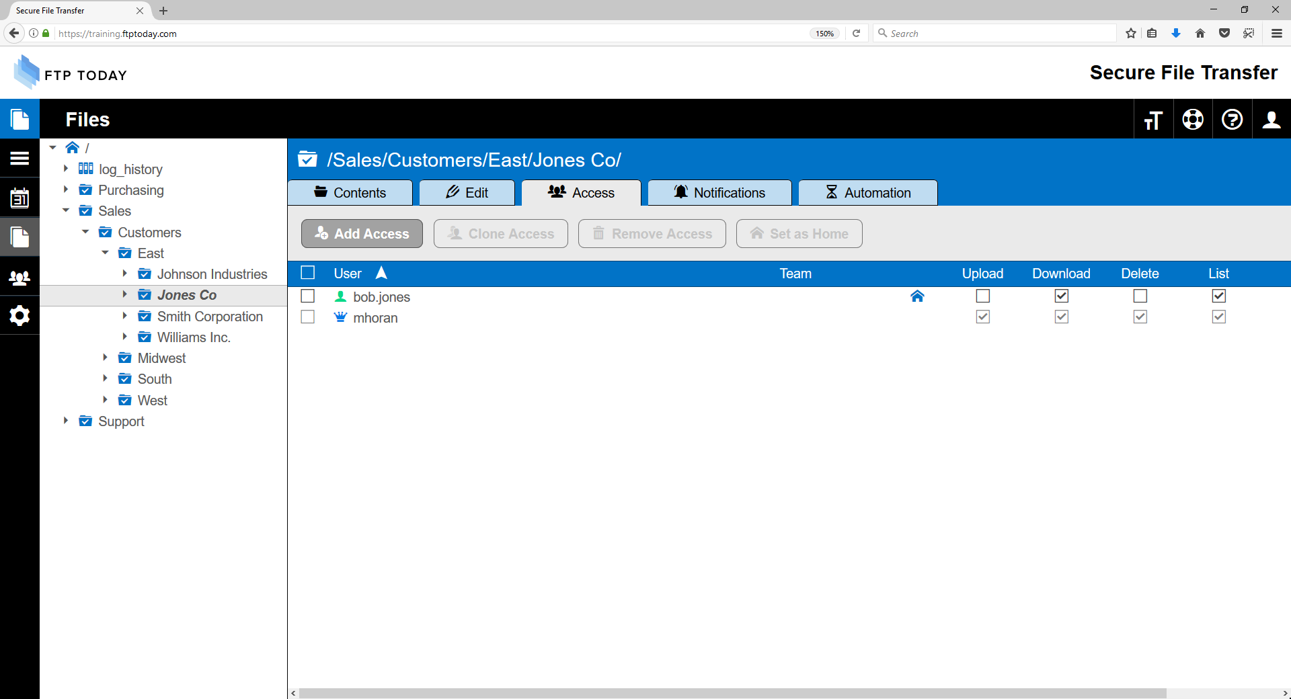Click the Add Access button
Image resolution: width=1291 pixels, height=699 pixels.
[x=362, y=234]
